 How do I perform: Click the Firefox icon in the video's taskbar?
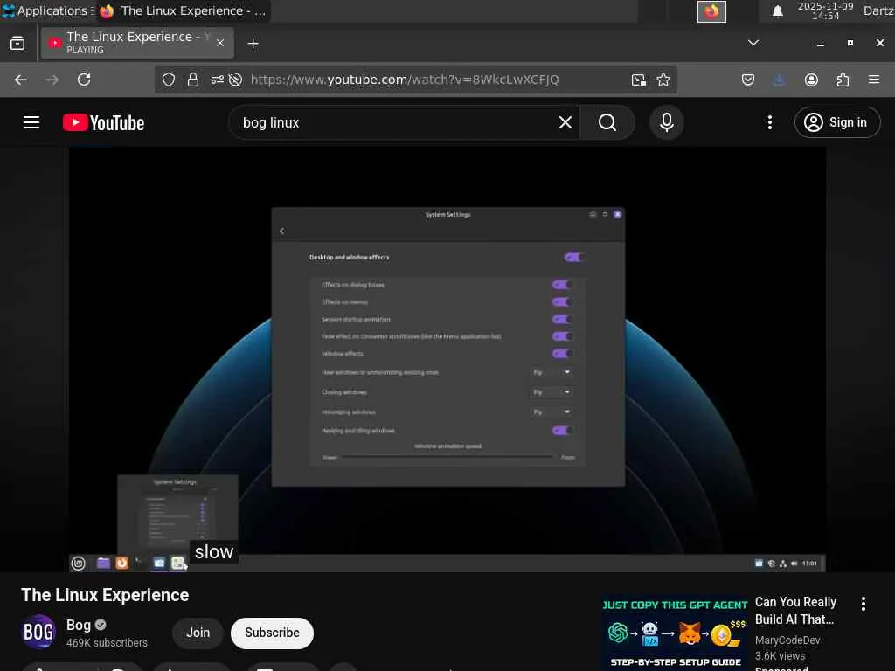(x=121, y=564)
